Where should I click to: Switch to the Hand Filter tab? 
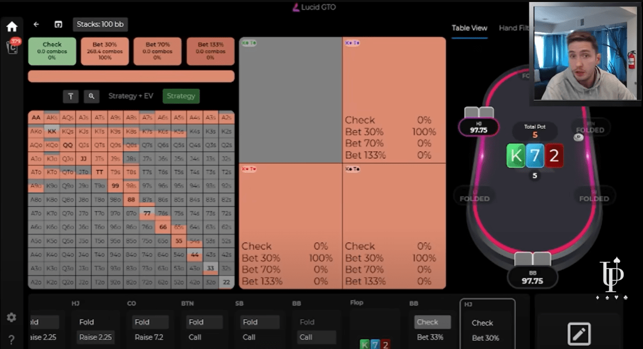click(x=513, y=28)
